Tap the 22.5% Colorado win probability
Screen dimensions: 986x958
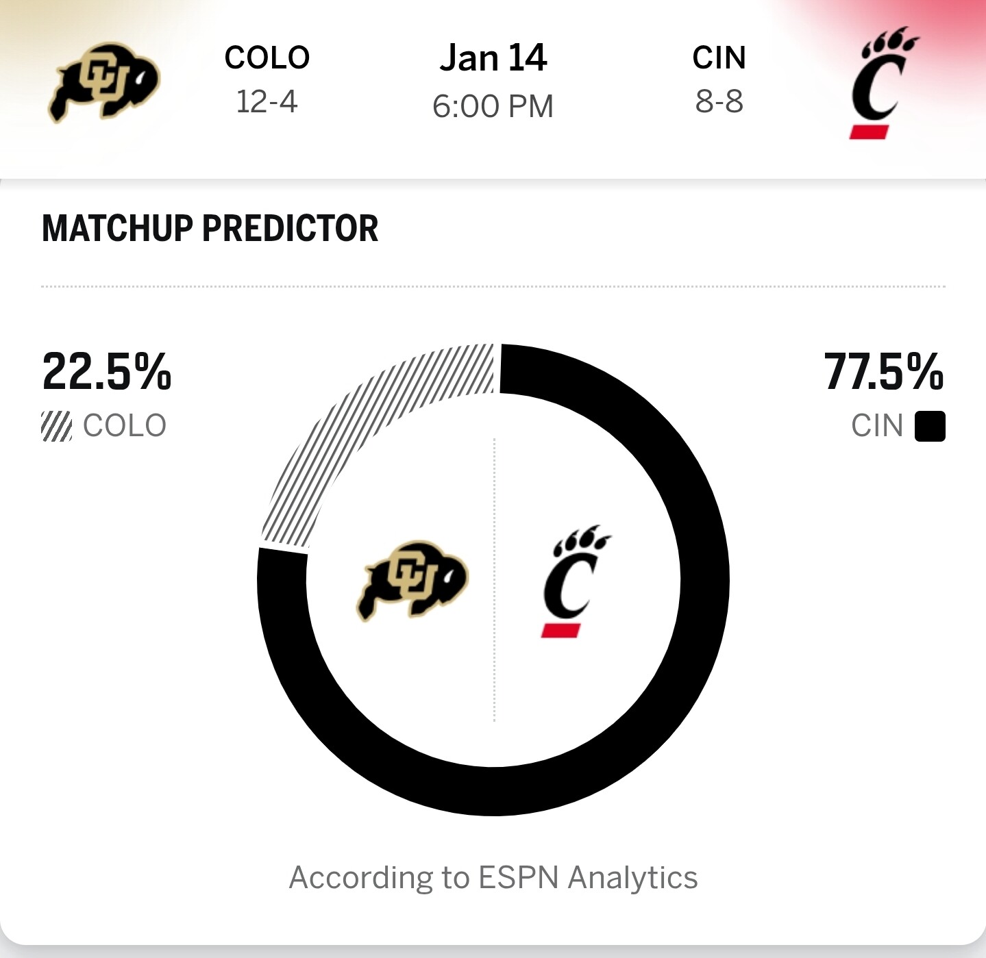pyautogui.click(x=107, y=372)
